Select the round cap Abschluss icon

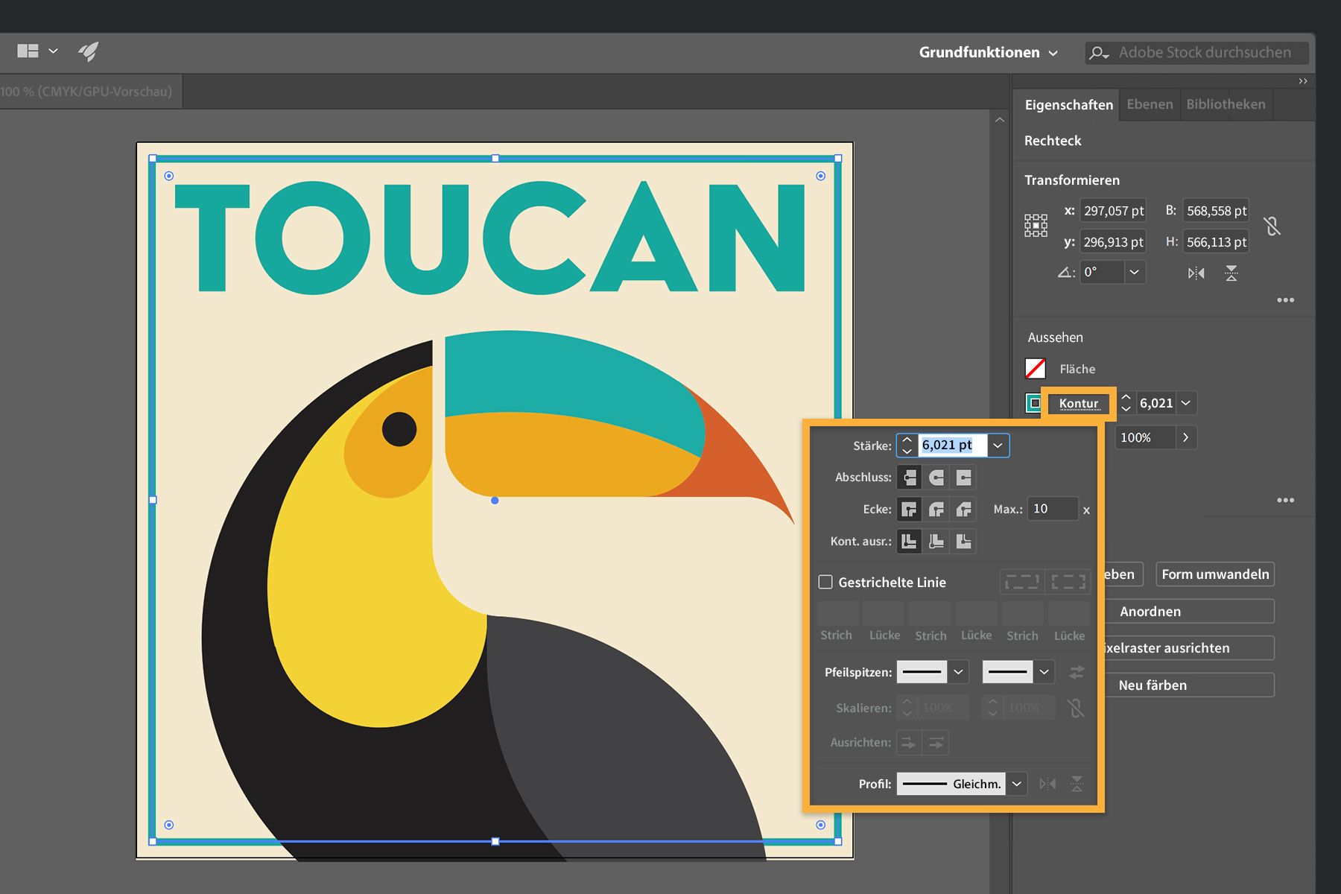(x=936, y=478)
